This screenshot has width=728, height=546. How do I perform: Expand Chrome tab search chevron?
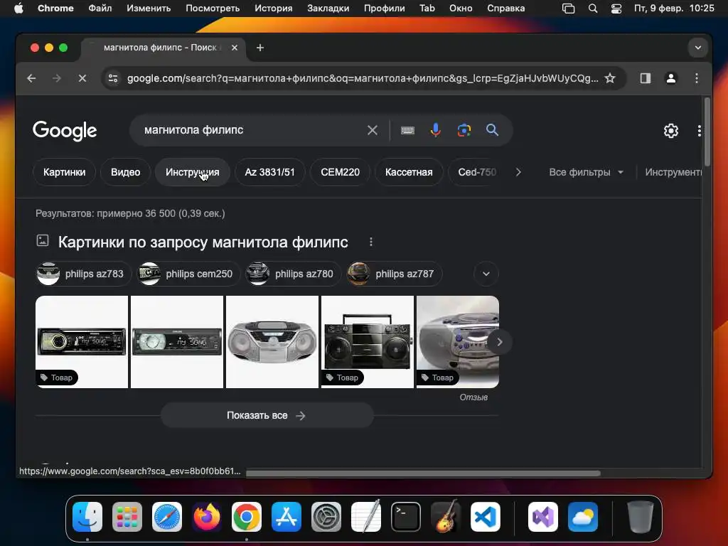pyautogui.click(x=698, y=48)
